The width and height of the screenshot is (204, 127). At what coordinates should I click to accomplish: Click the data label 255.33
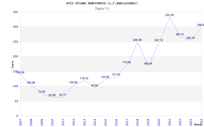[x=190, y=38]
